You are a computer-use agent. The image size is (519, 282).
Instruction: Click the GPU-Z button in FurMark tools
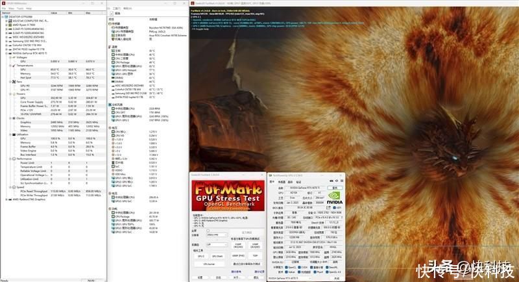[x=201, y=256]
